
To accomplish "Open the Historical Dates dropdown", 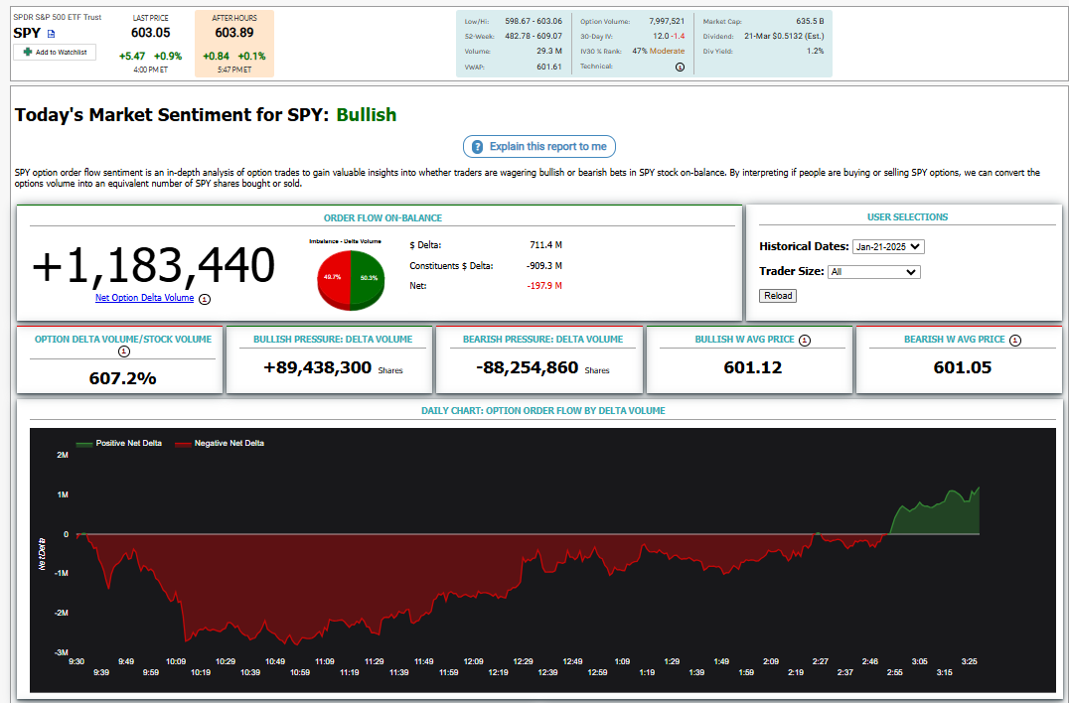I will pos(888,246).
